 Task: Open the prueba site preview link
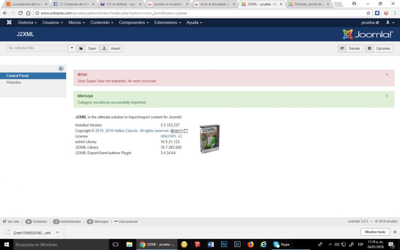370,23
